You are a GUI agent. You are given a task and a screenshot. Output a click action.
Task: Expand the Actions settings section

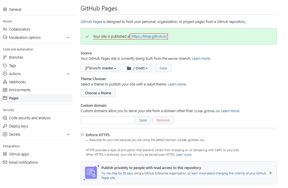(68, 74)
